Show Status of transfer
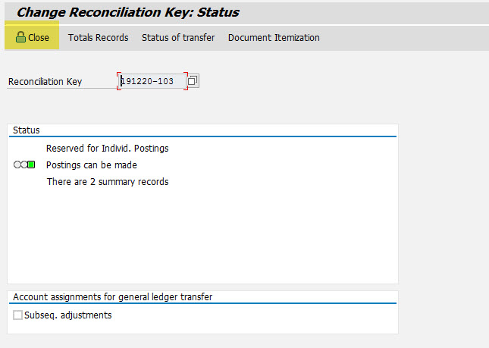489x348 pixels. (178, 38)
